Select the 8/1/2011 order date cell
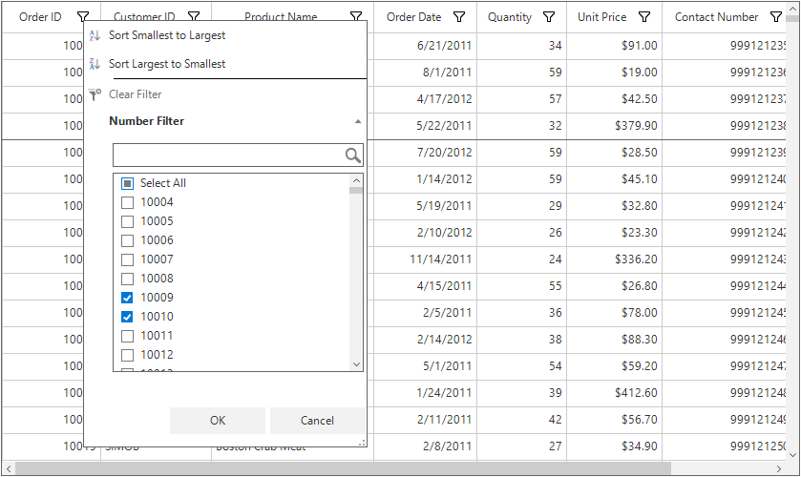The width and height of the screenshot is (801, 477). pos(426,72)
